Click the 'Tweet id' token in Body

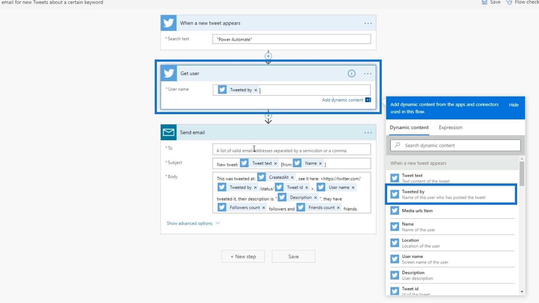click(292, 188)
